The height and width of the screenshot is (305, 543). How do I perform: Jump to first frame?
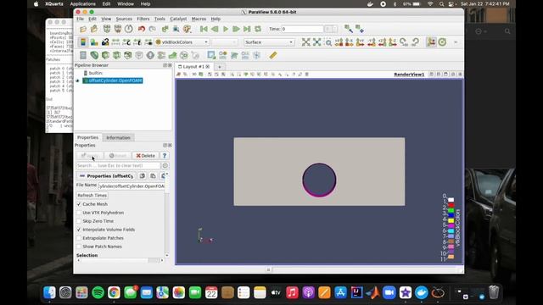click(x=204, y=29)
